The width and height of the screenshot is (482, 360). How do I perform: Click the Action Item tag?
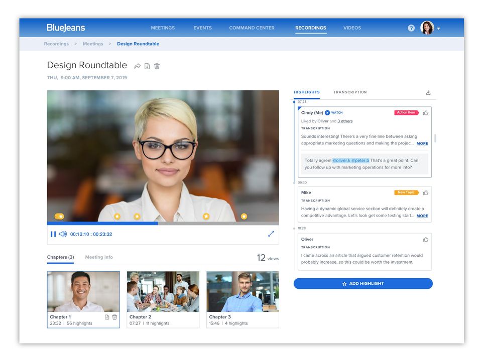pos(406,113)
